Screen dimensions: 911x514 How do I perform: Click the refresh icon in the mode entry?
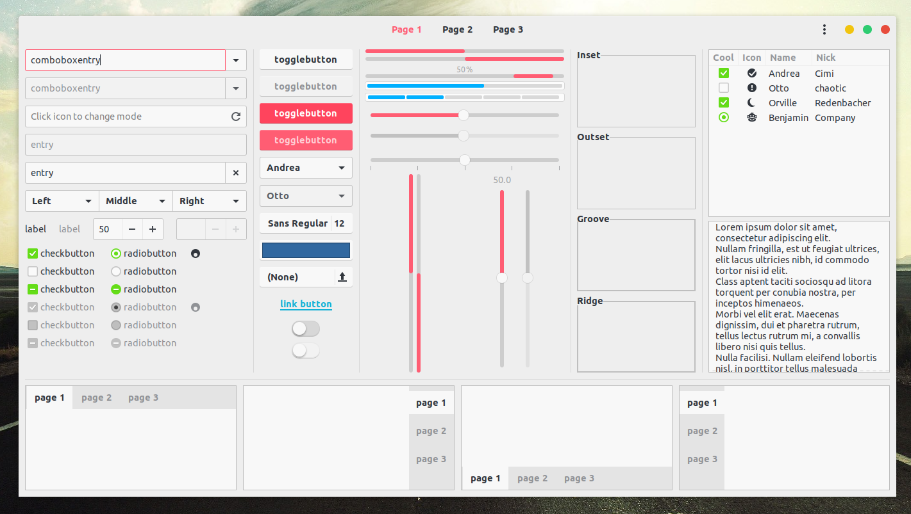pyautogui.click(x=235, y=116)
